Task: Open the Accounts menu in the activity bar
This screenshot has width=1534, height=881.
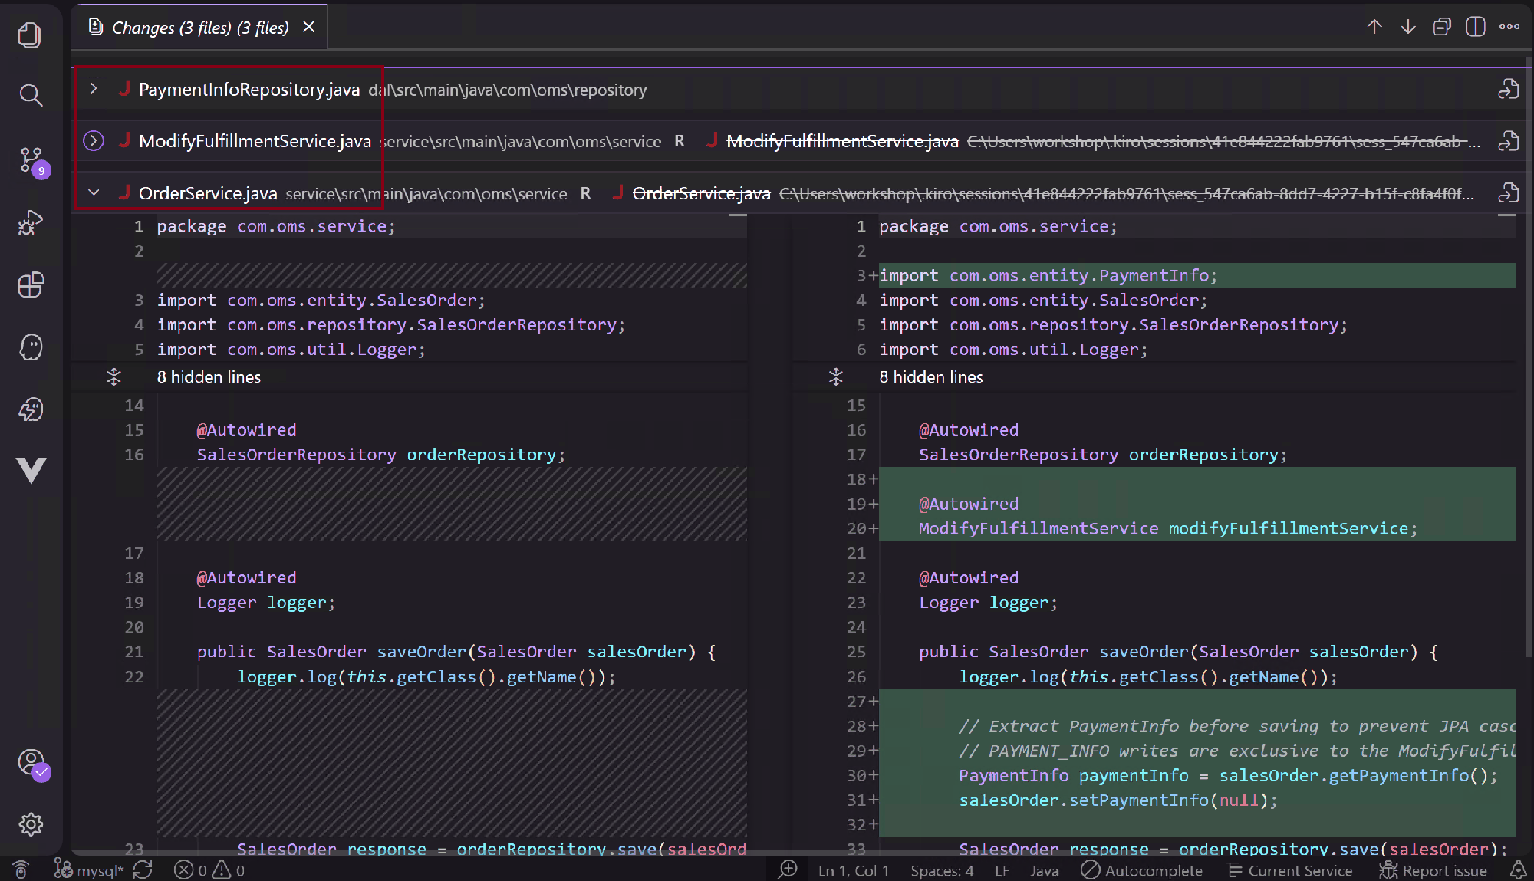Action: pyautogui.click(x=33, y=764)
